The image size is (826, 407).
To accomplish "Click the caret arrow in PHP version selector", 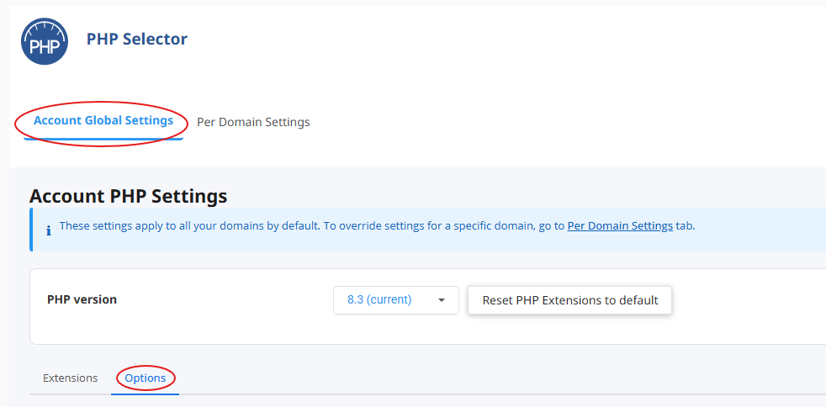I will click(x=442, y=300).
